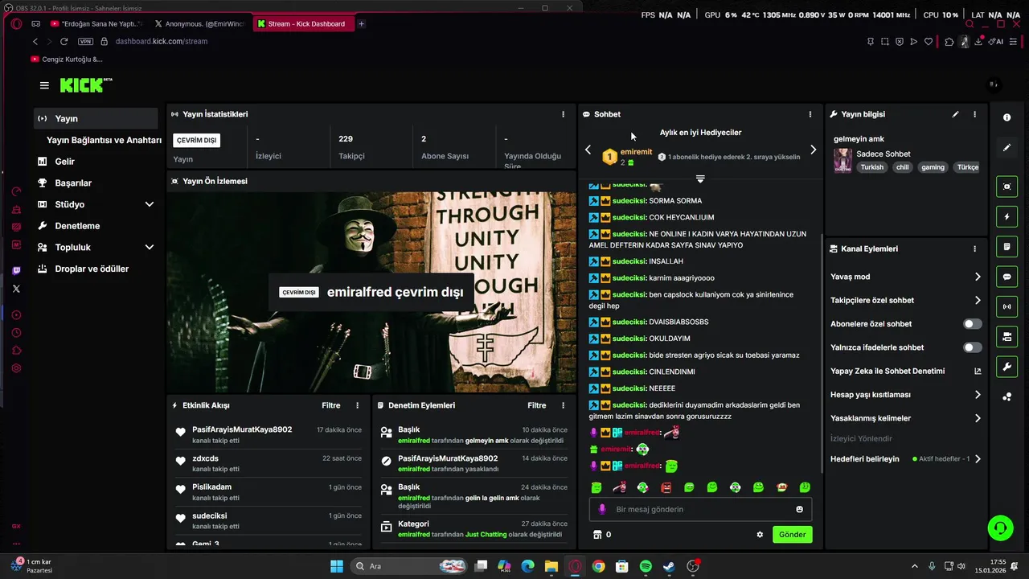Open Yapay Zeka ile Sohbet Denetimi link

pos(906,372)
